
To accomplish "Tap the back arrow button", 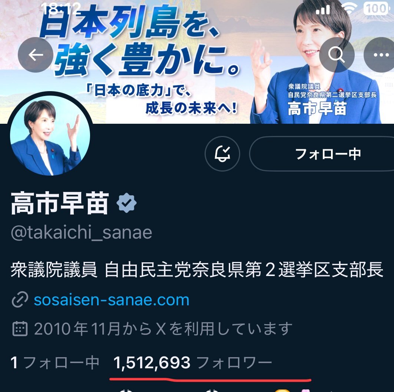I will [x=36, y=55].
